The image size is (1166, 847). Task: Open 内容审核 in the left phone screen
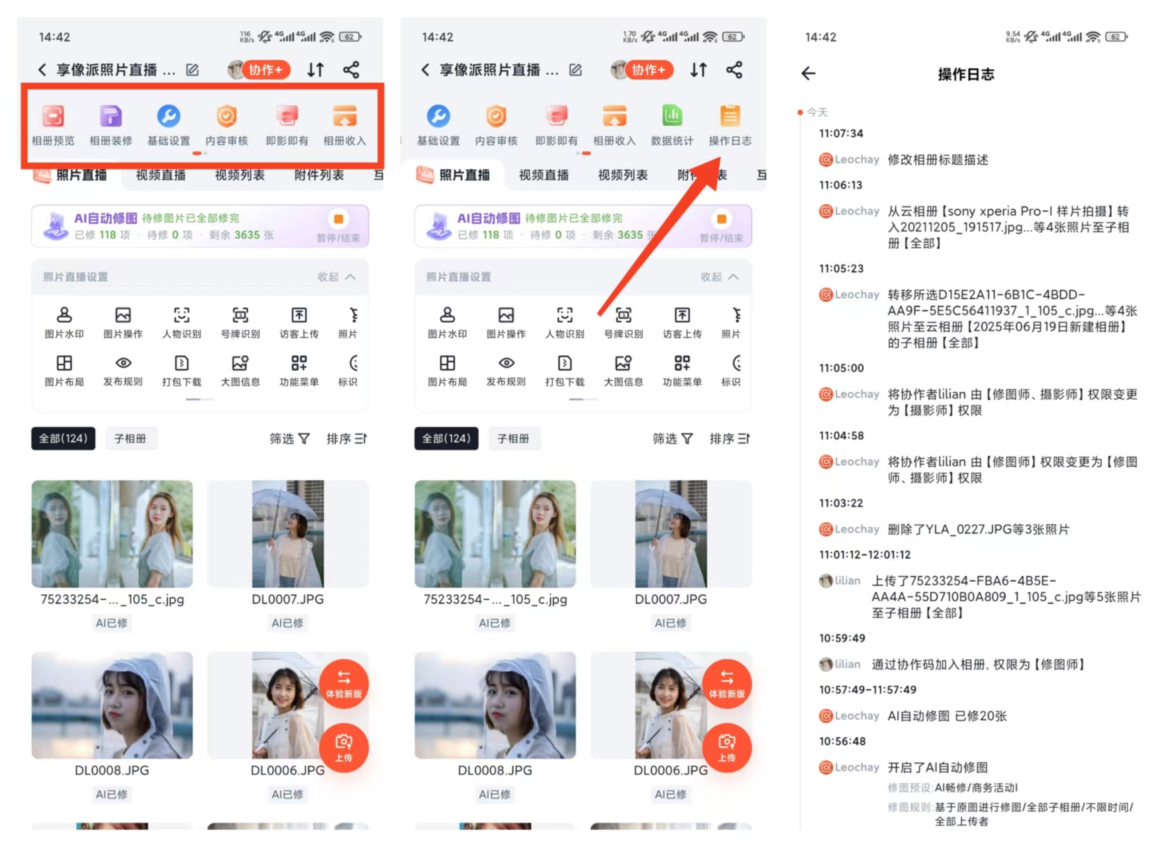click(x=226, y=124)
